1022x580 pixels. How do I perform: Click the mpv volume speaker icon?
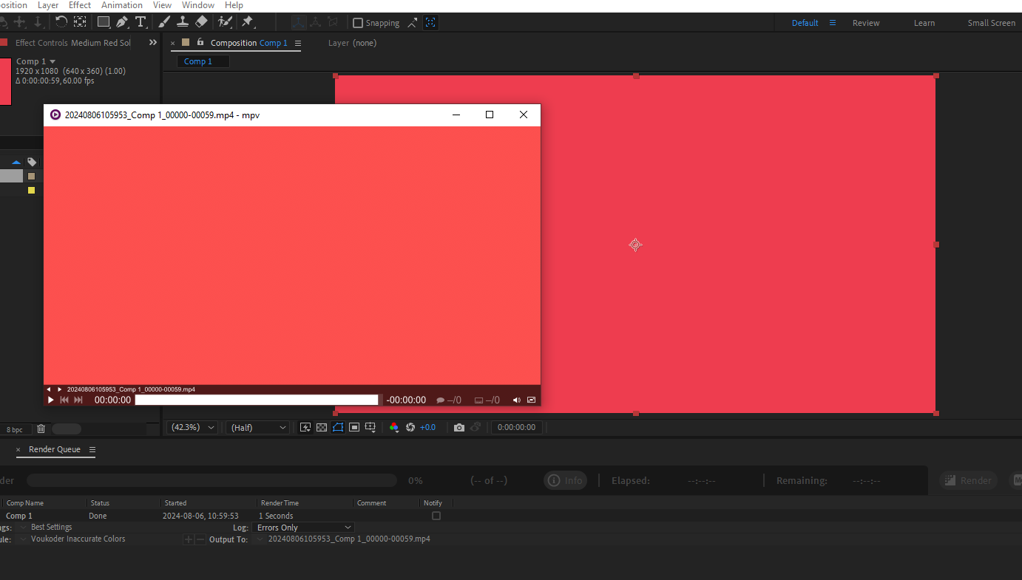(517, 400)
